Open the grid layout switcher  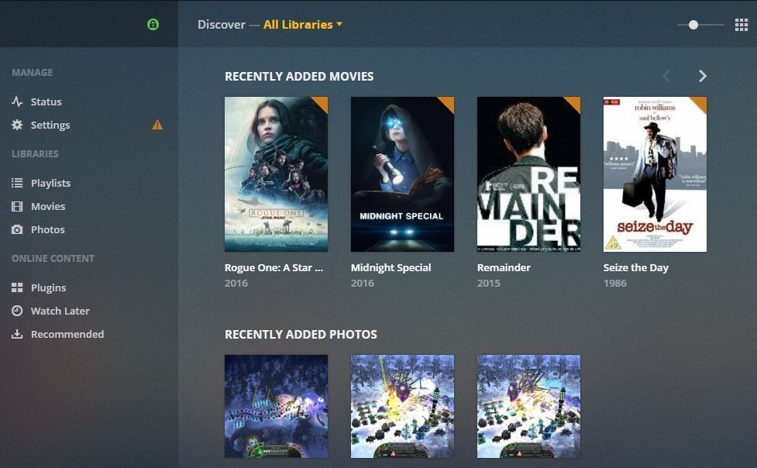tap(742, 24)
